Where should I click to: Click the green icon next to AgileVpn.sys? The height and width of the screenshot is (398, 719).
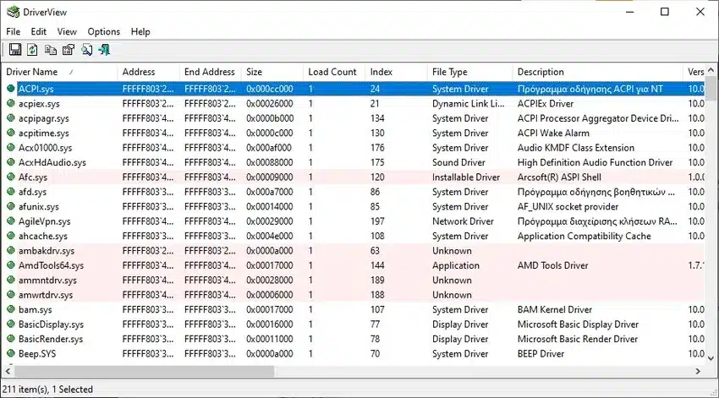click(x=10, y=221)
